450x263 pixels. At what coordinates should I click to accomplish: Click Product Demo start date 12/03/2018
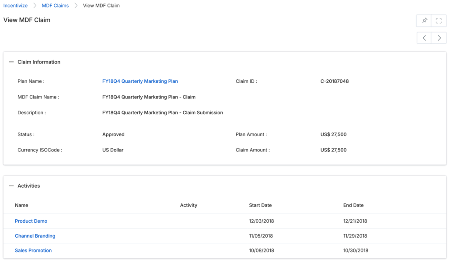[262, 221]
